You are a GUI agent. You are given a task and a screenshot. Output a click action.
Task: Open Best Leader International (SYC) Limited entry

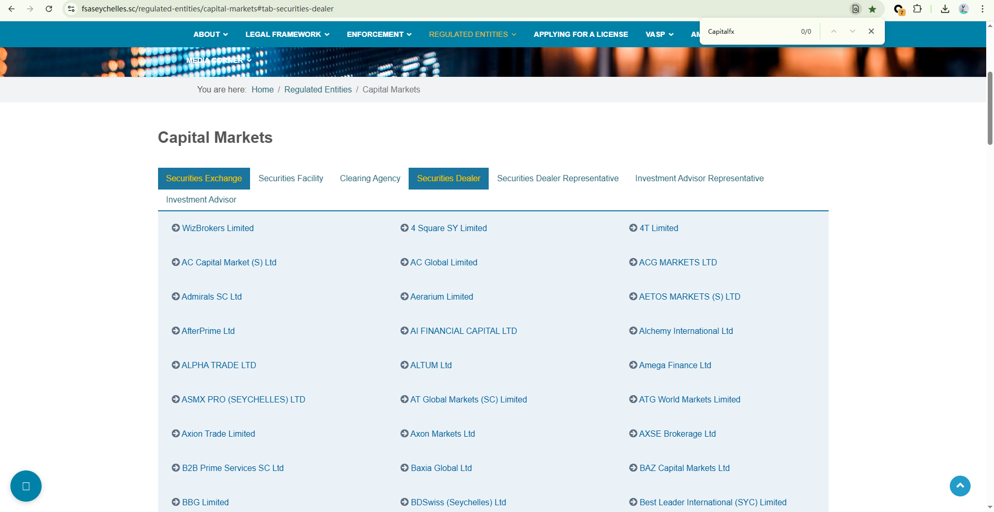coord(713,502)
